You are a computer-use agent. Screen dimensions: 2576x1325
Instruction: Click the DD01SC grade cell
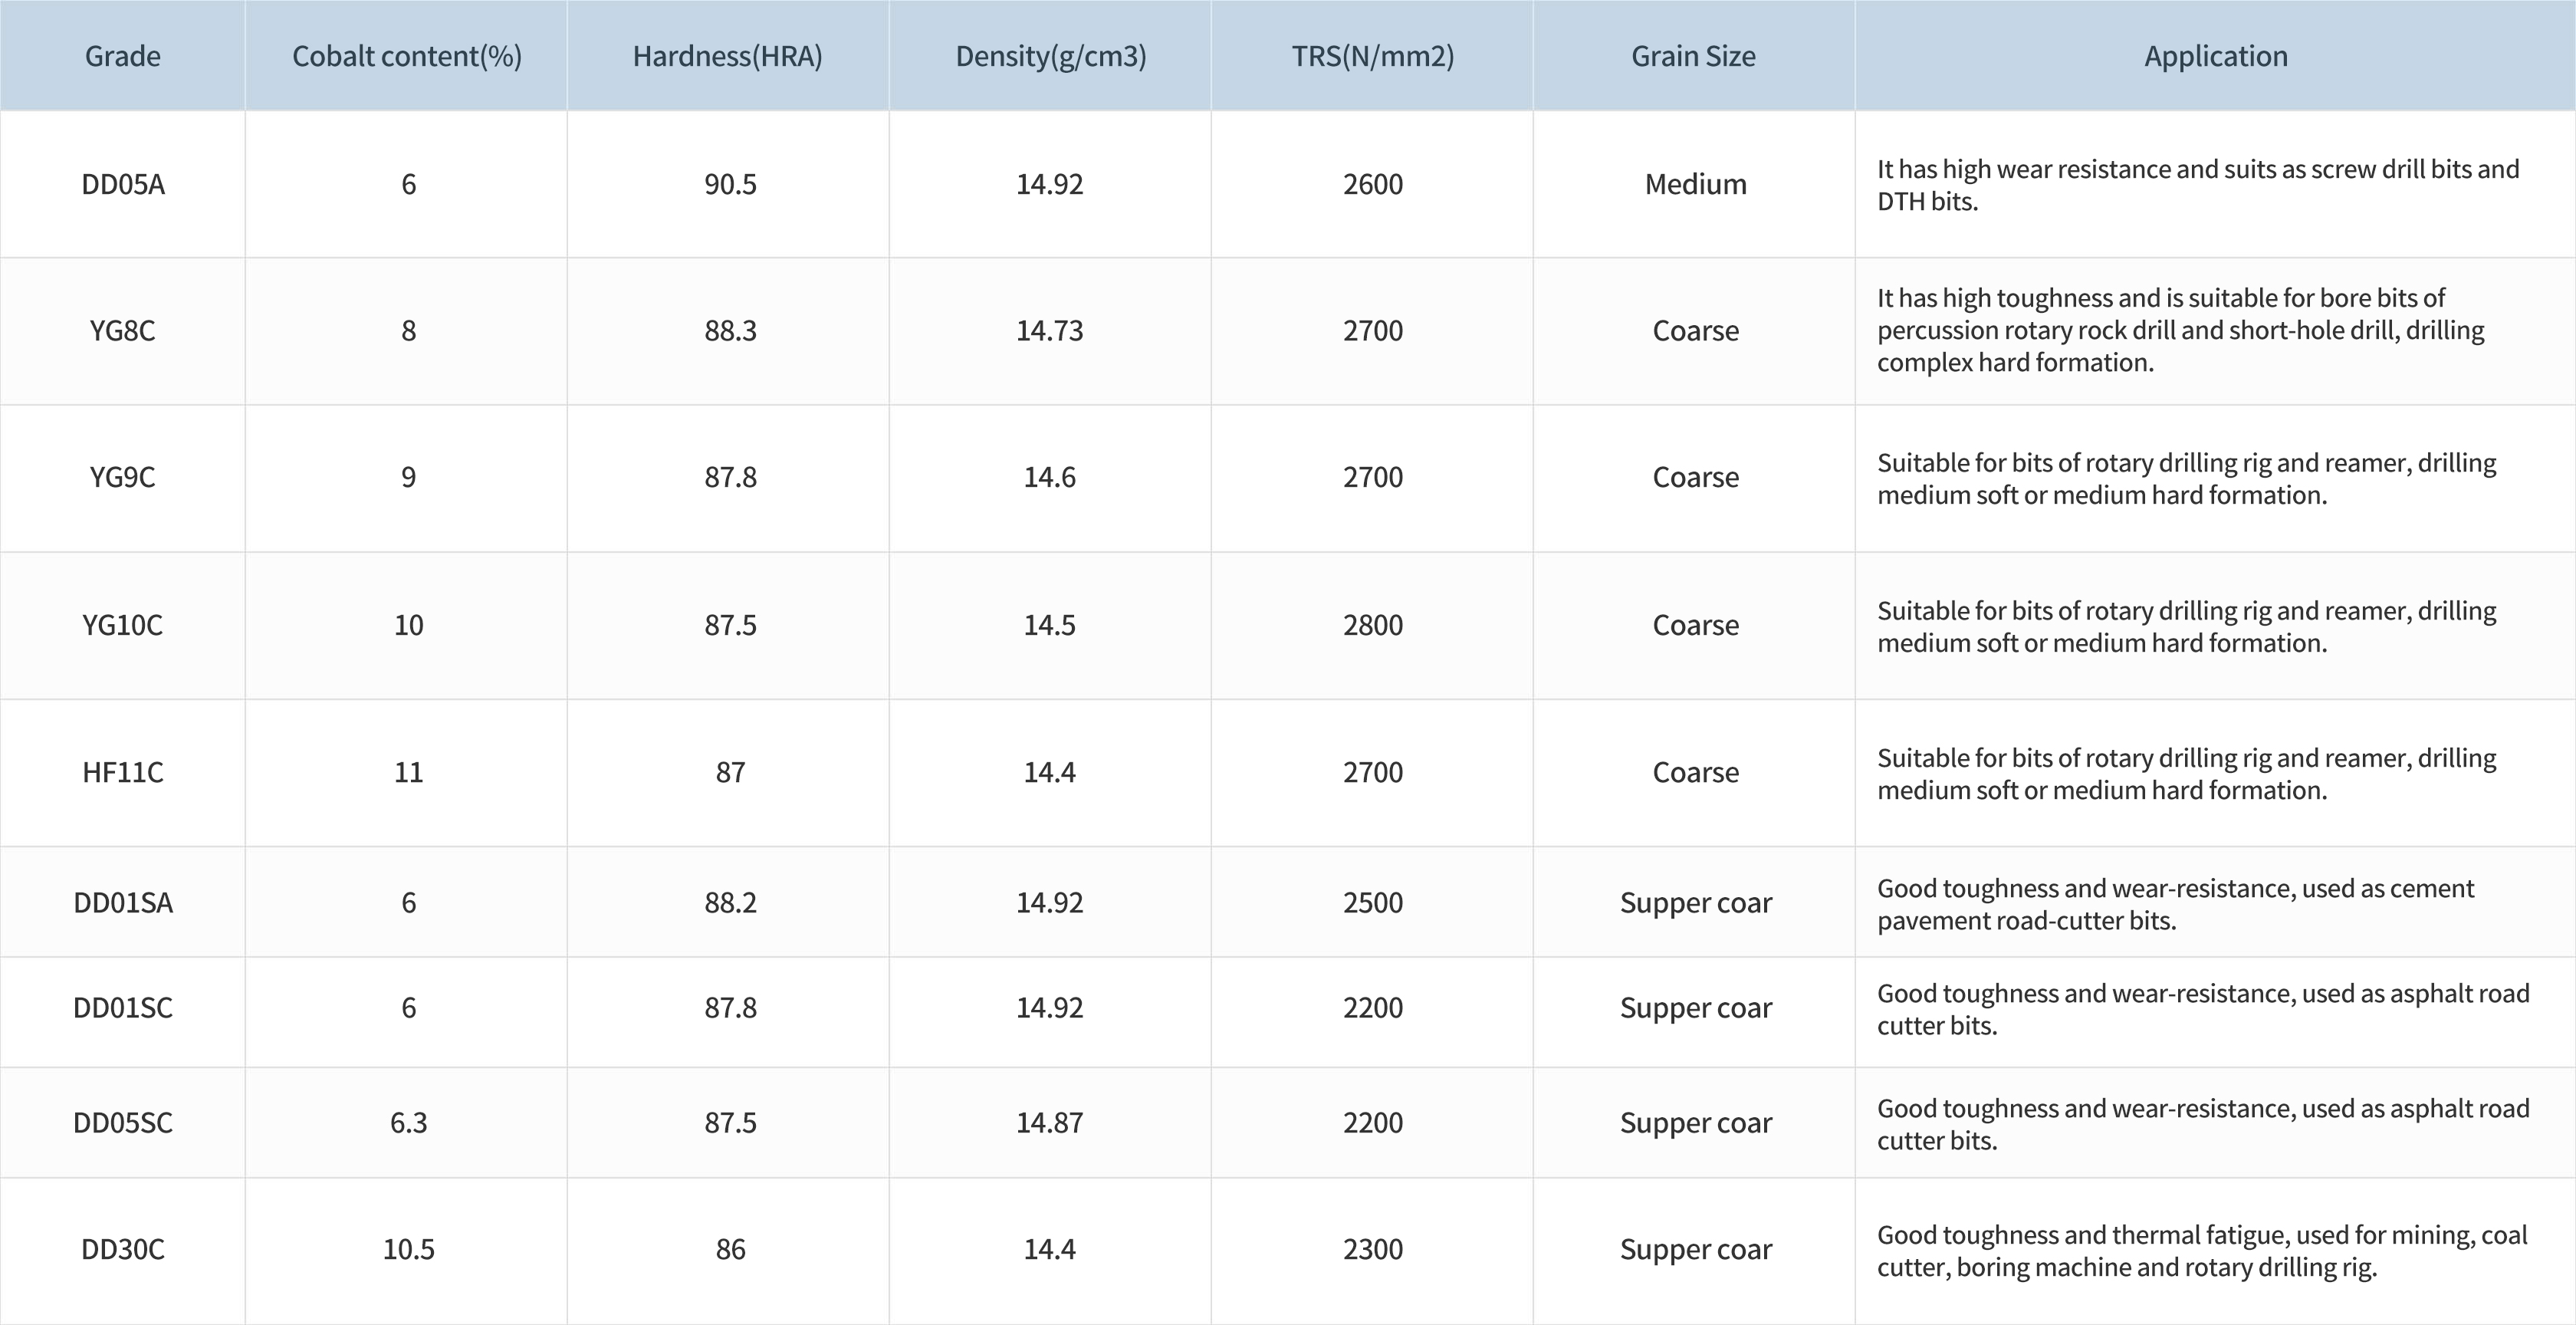tap(122, 1008)
